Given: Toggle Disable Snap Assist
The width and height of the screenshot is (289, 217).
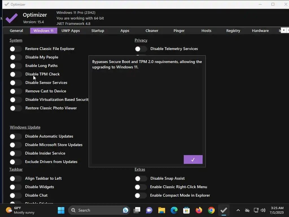Looking at the screenshot, I should (141, 179).
